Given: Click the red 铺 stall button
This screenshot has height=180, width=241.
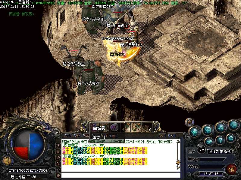Looking at the screenshot, I should pyautogui.click(x=231, y=169).
